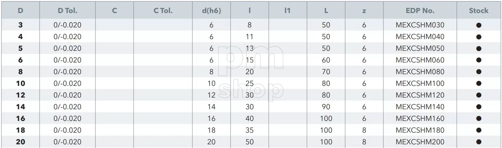Select EDP number MEXCSHM050

pos(420,48)
